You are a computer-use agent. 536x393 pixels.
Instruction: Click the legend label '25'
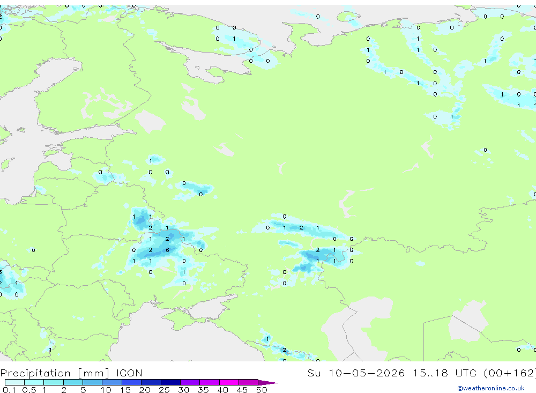point(165,390)
